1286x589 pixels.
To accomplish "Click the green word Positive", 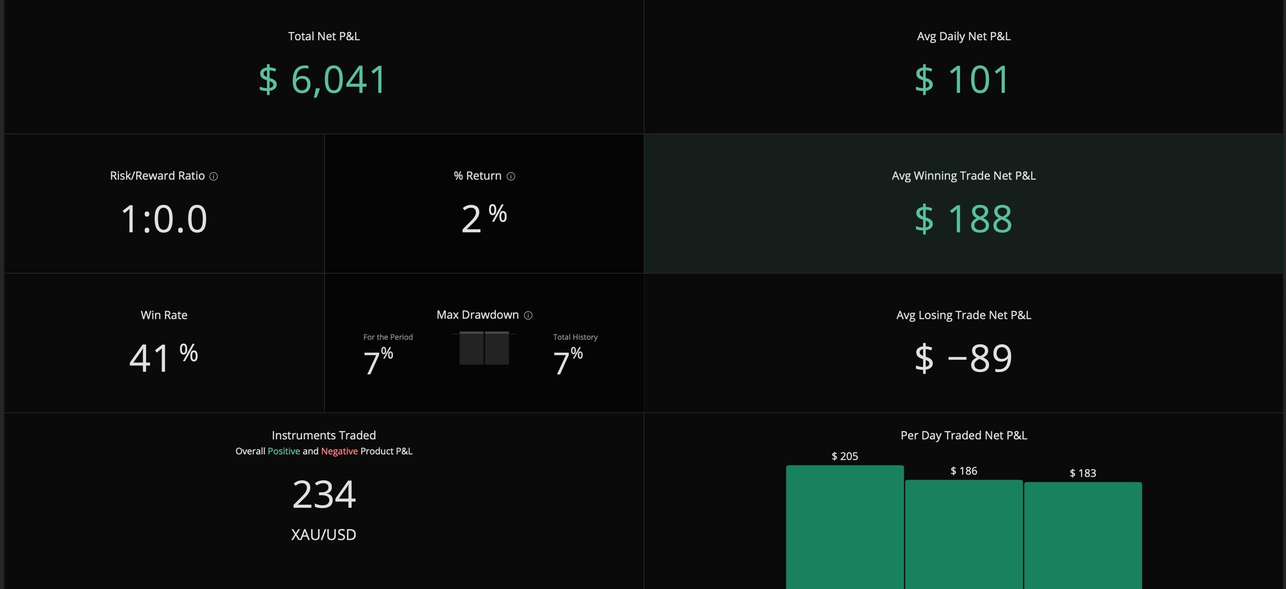I will click(x=284, y=451).
